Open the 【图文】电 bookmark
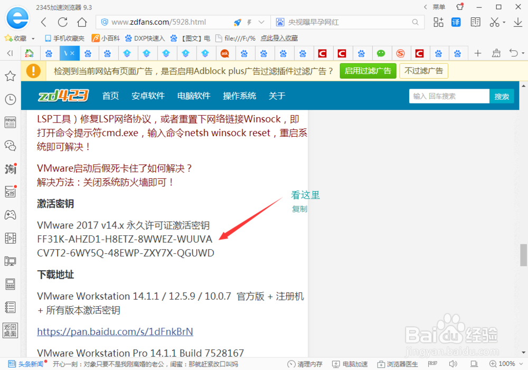This screenshot has width=528, height=370. (x=190, y=39)
